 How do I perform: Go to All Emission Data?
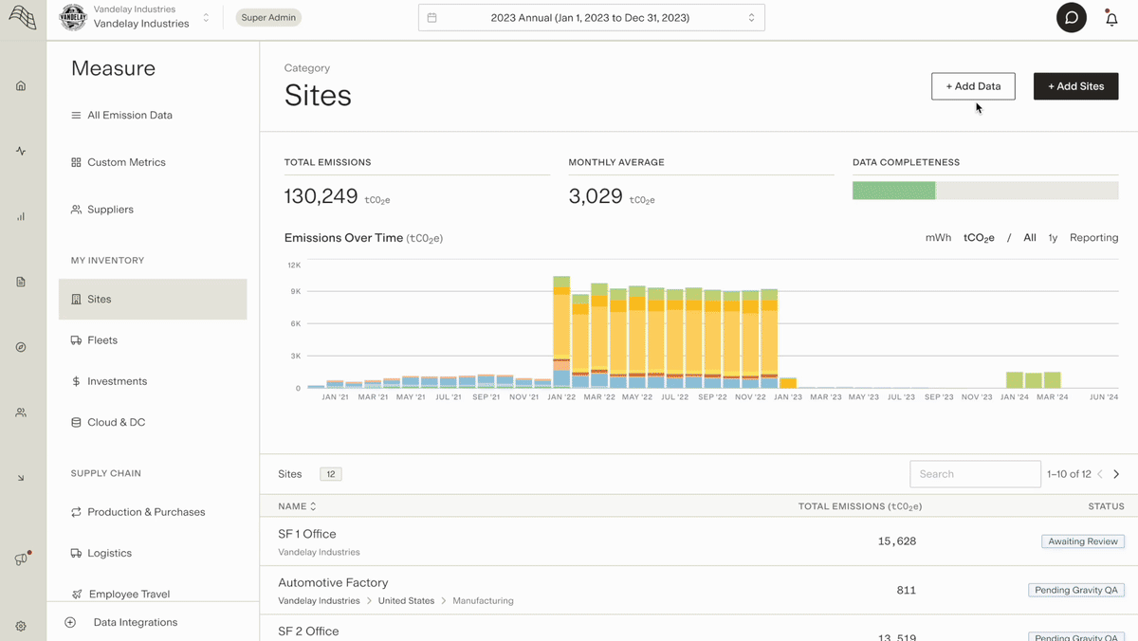(129, 116)
